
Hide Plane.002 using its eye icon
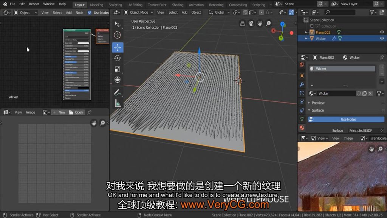click(382, 32)
